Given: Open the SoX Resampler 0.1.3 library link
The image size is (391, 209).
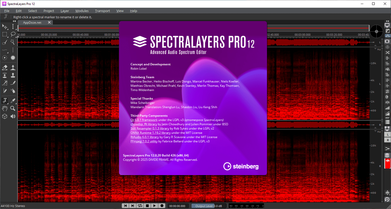Looking at the screenshot, I should pos(150,129).
